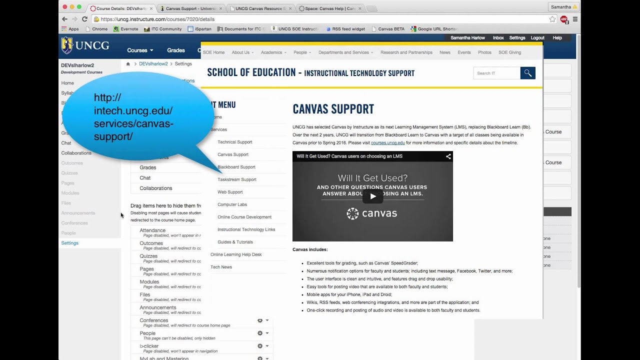
Task: Open the gear menu for Conferences row
Action: (263, 320)
